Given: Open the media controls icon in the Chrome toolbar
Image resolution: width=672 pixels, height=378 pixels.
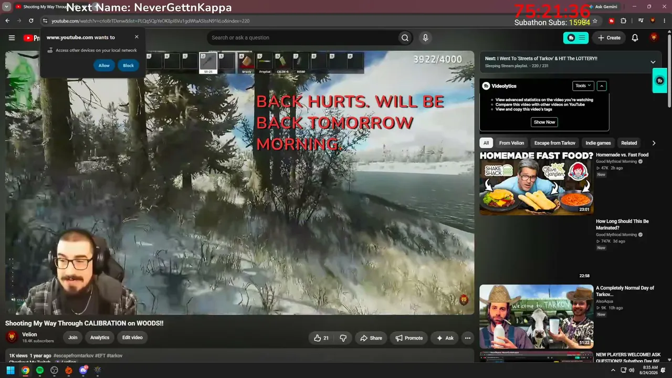Looking at the screenshot, I should coord(641,21).
